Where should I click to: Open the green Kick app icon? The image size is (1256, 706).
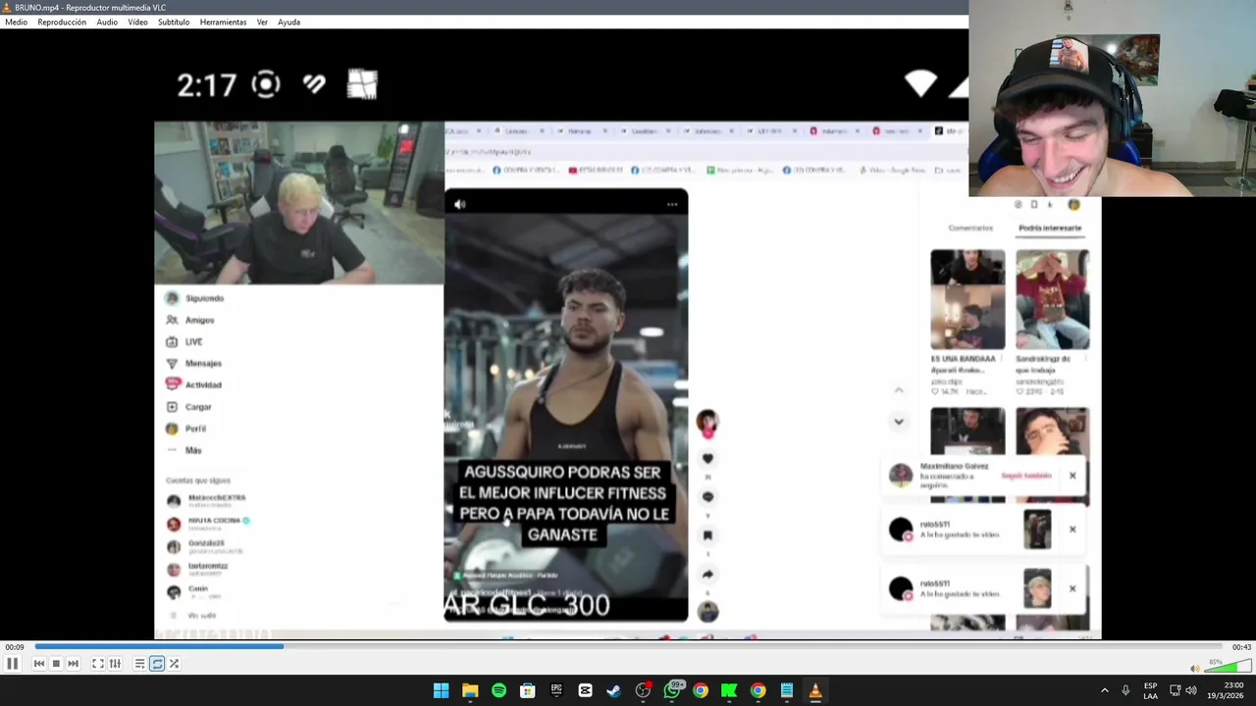tap(729, 690)
